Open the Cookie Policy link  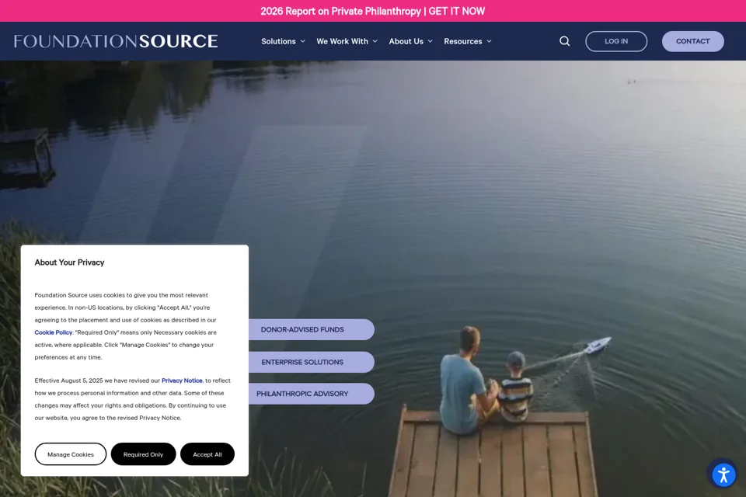click(54, 332)
